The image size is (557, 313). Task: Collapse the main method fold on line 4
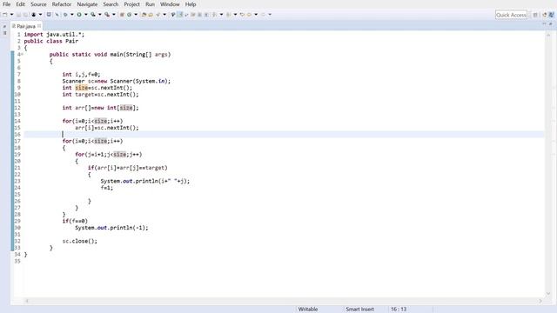pyautogui.click(x=22, y=54)
